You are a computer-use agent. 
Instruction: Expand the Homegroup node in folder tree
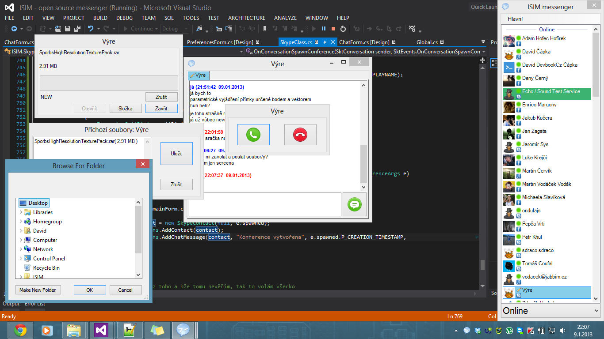[21, 222]
